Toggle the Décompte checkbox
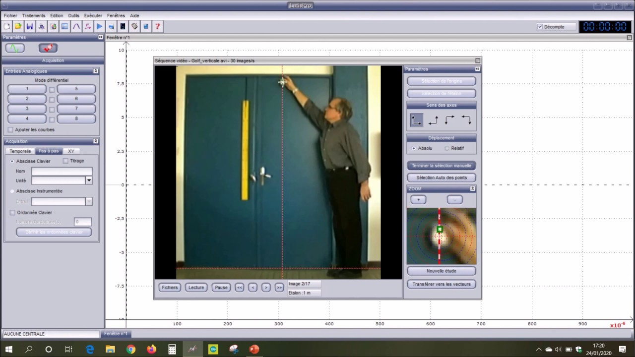 (x=540, y=27)
